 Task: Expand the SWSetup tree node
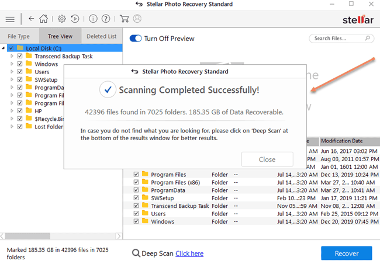tap(12, 79)
